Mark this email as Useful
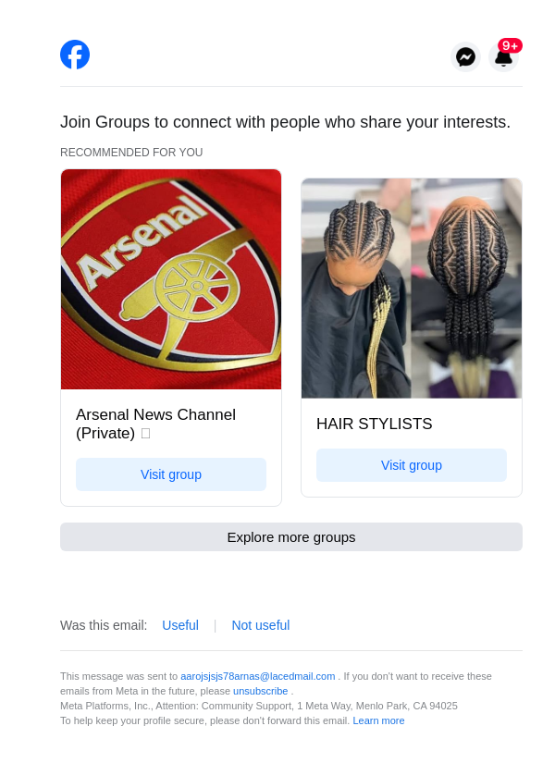This screenshot has width=555, height=763. coord(180,625)
